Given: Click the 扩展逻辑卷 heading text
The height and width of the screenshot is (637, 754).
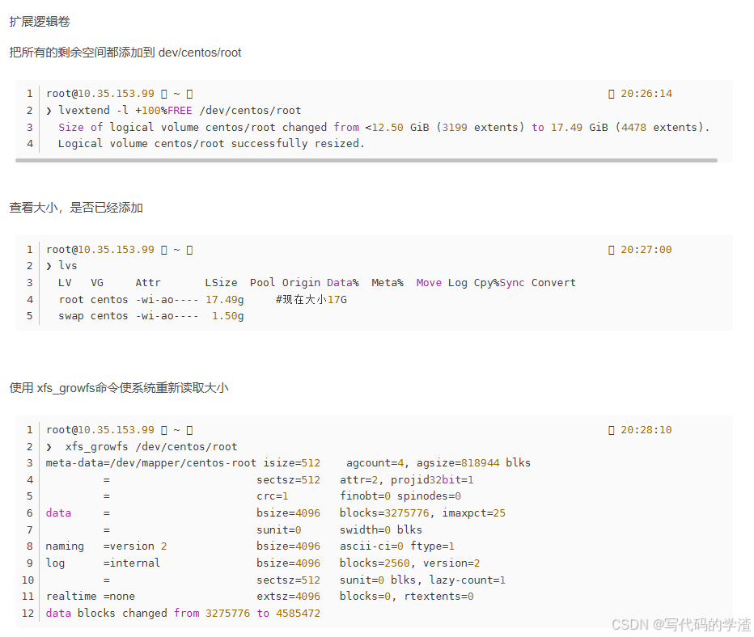Looking at the screenshot, I should point(40,22).
